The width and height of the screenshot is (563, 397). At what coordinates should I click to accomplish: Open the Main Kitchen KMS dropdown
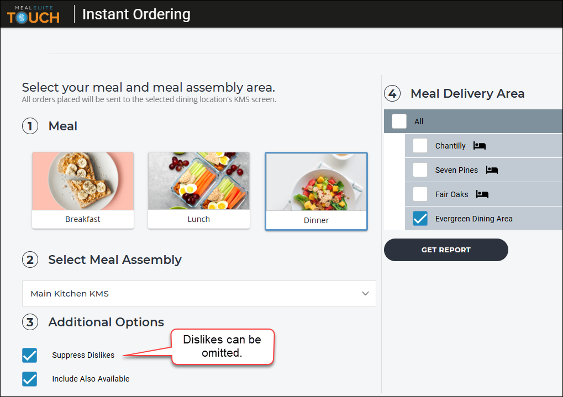(199, 294)
